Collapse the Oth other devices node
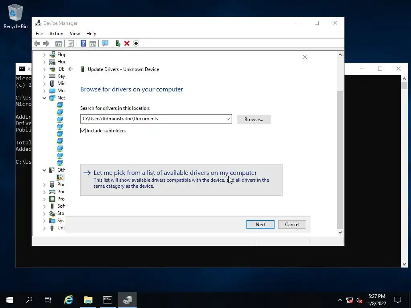The height and width of the screenshot is (308, 411). point(44,170)
